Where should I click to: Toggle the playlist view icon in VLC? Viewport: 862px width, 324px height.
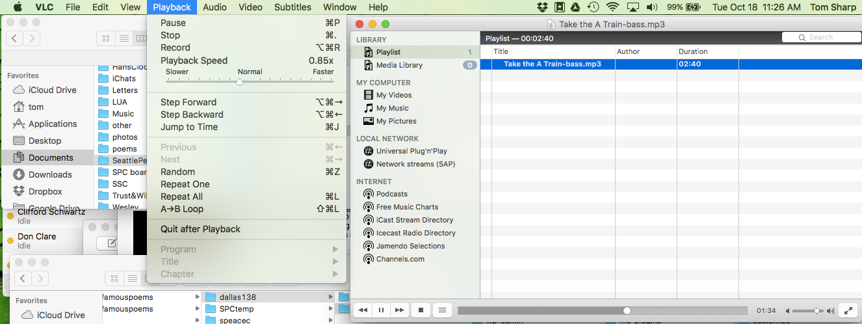click(x=441, y=311)
